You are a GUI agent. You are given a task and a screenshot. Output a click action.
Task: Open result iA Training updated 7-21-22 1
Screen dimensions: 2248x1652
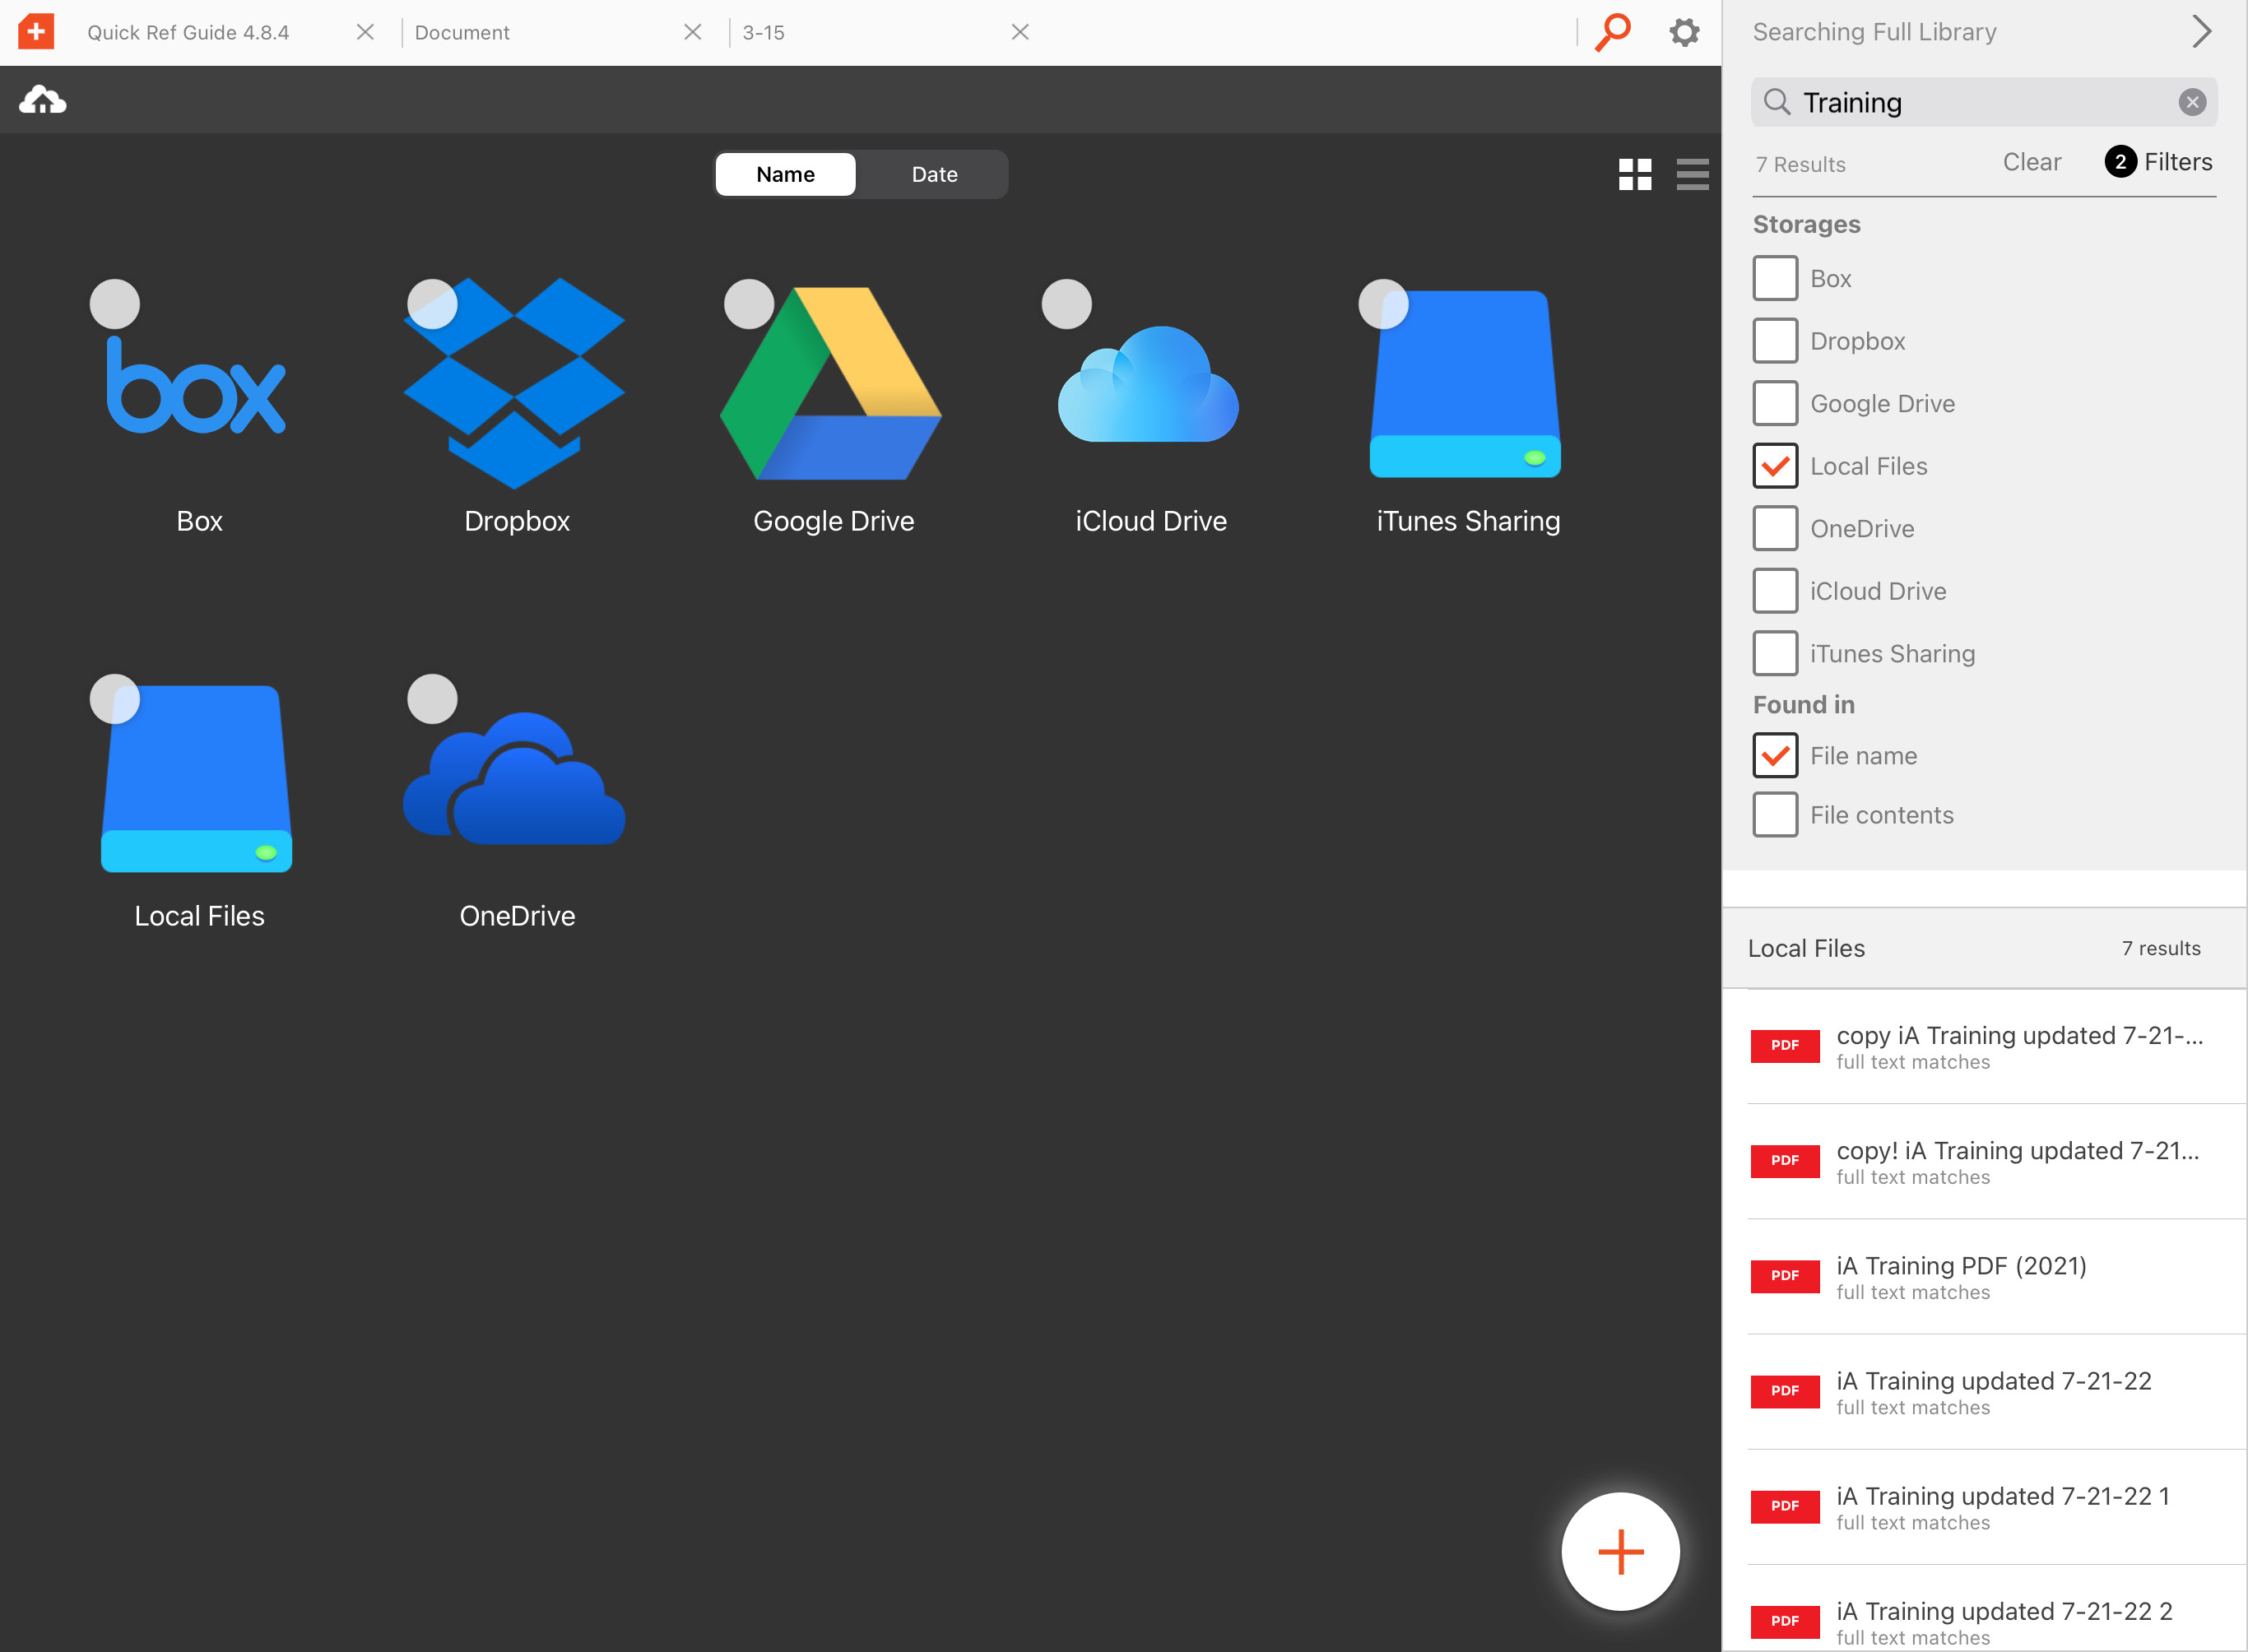pos(1984,1506)
